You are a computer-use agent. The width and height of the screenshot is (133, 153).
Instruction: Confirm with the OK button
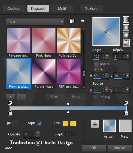pyautogui.click(x=94, y=148)
